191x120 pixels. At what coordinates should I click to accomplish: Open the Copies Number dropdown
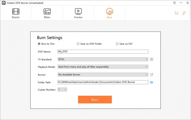62,90
